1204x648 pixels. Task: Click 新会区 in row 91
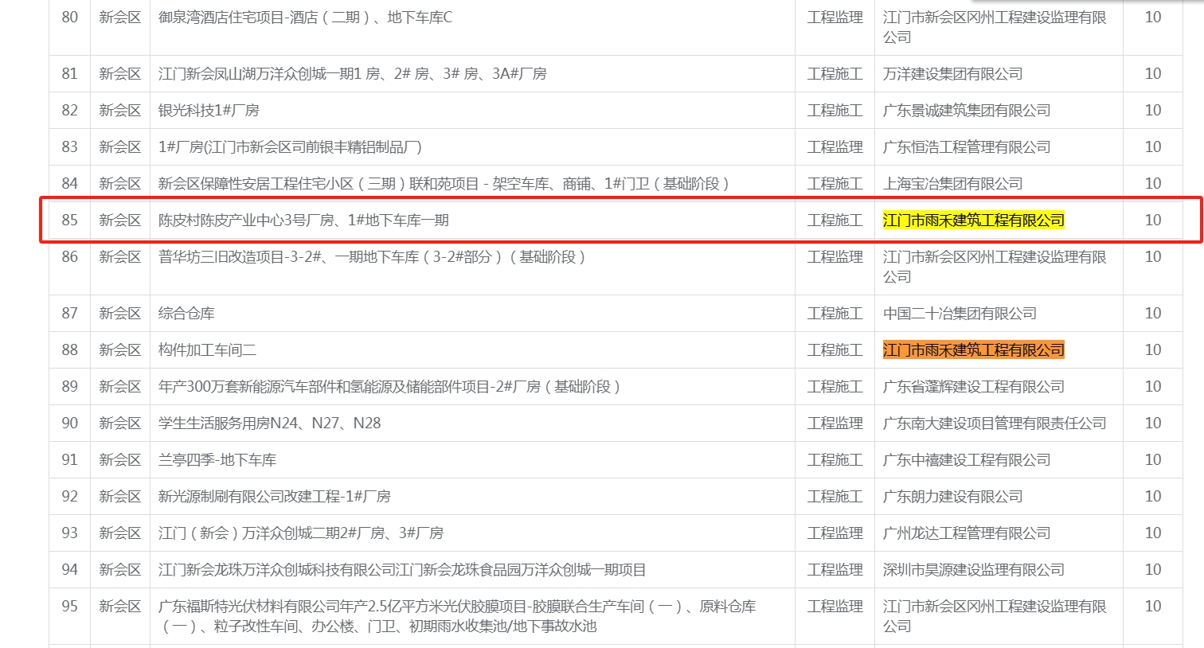tap(119, 460)
